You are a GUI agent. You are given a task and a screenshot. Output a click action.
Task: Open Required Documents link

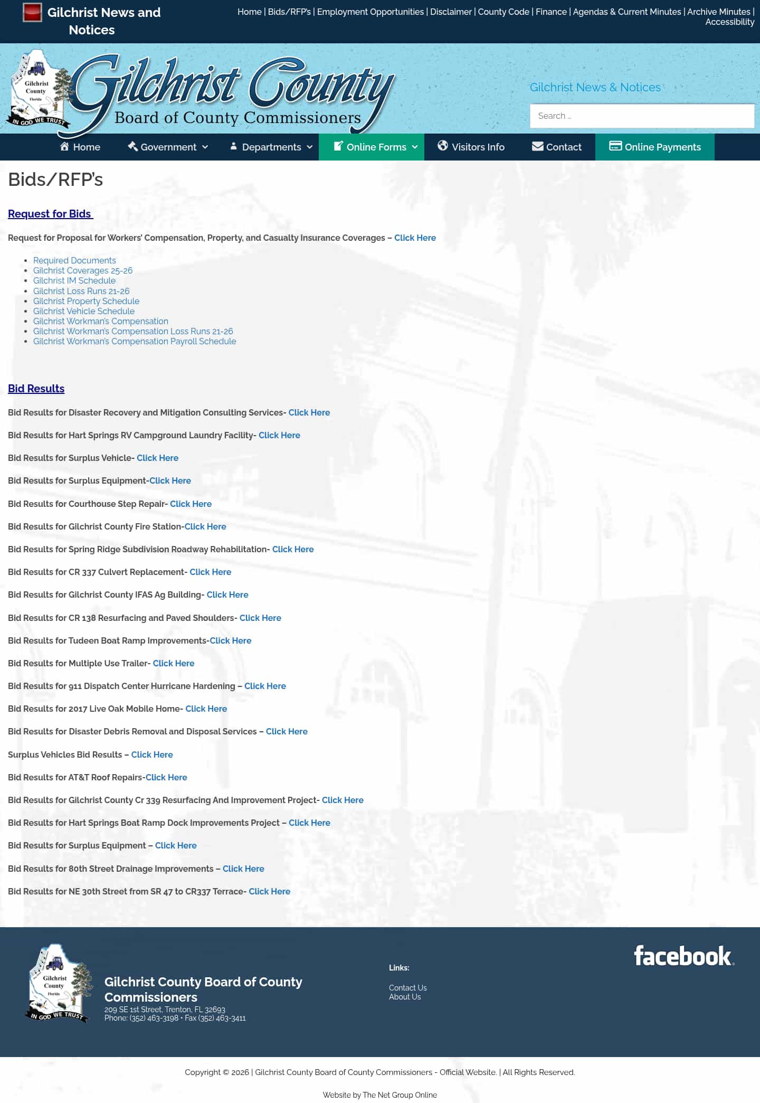point(74,260)
